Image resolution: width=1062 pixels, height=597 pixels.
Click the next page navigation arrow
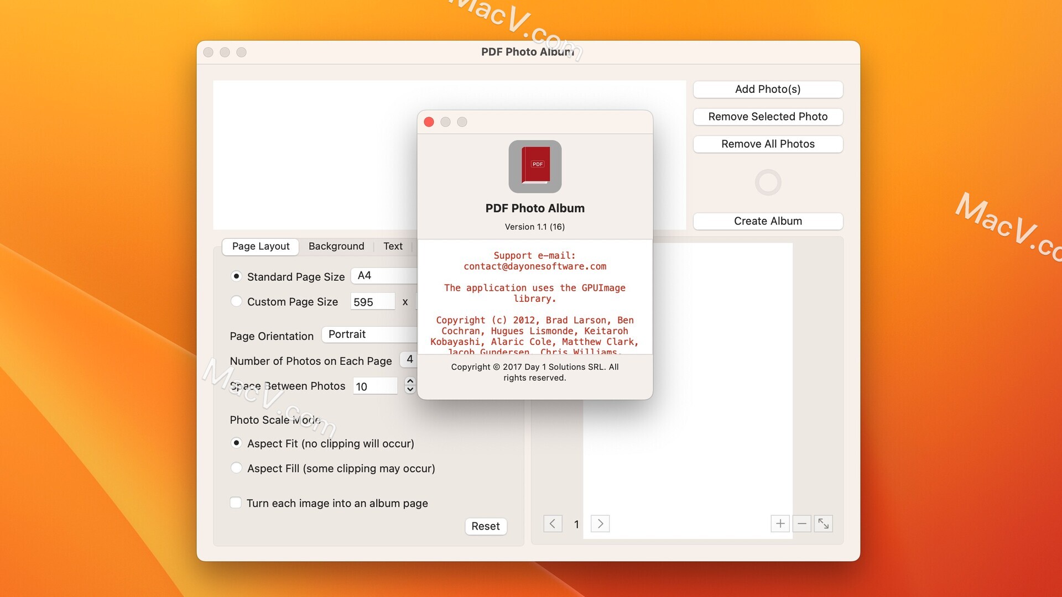coord(600,523)
